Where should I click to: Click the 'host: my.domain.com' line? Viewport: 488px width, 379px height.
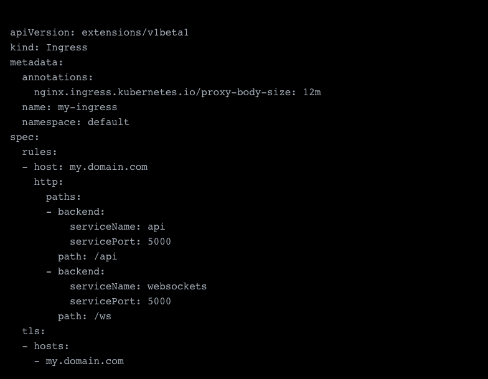[x=90, y=167]
